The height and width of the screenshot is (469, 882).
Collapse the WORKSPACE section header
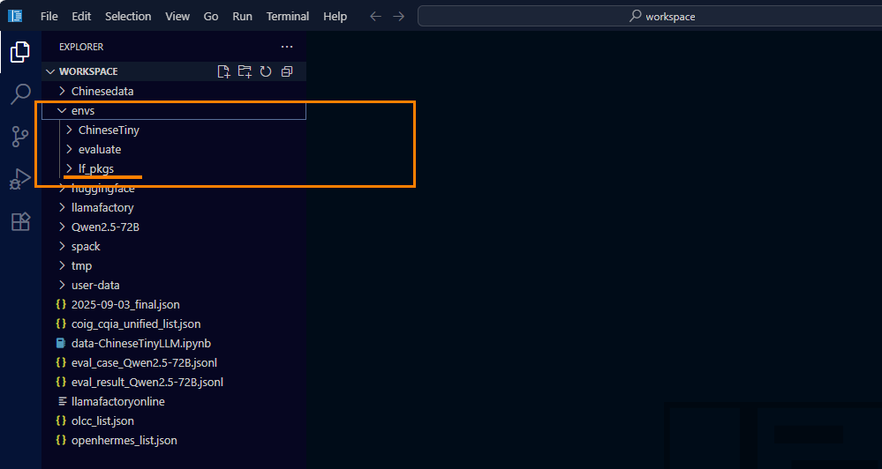point(88,71)
